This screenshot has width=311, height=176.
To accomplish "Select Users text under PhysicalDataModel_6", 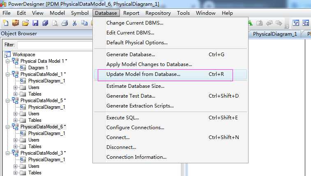I will tap(34, 140).
